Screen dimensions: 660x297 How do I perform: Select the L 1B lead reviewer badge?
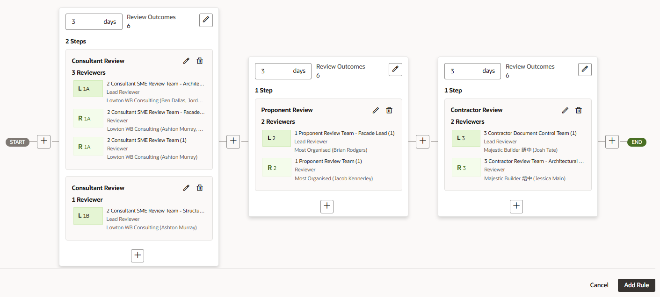tap(88, 216)
